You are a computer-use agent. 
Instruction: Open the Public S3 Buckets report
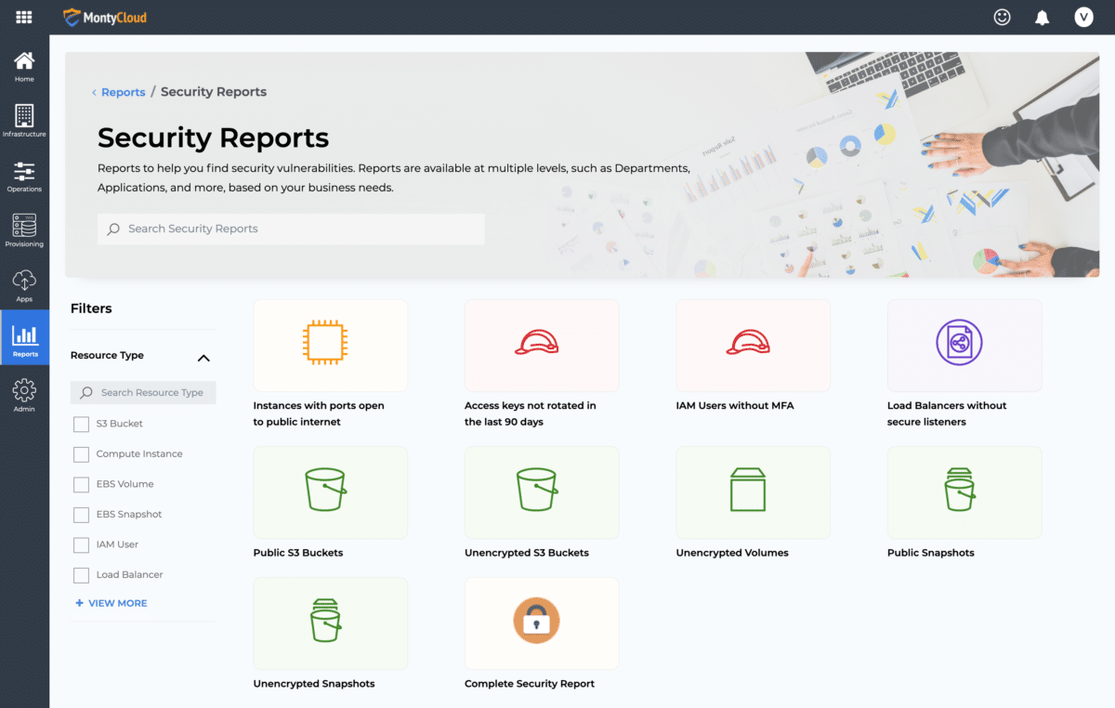330,492
